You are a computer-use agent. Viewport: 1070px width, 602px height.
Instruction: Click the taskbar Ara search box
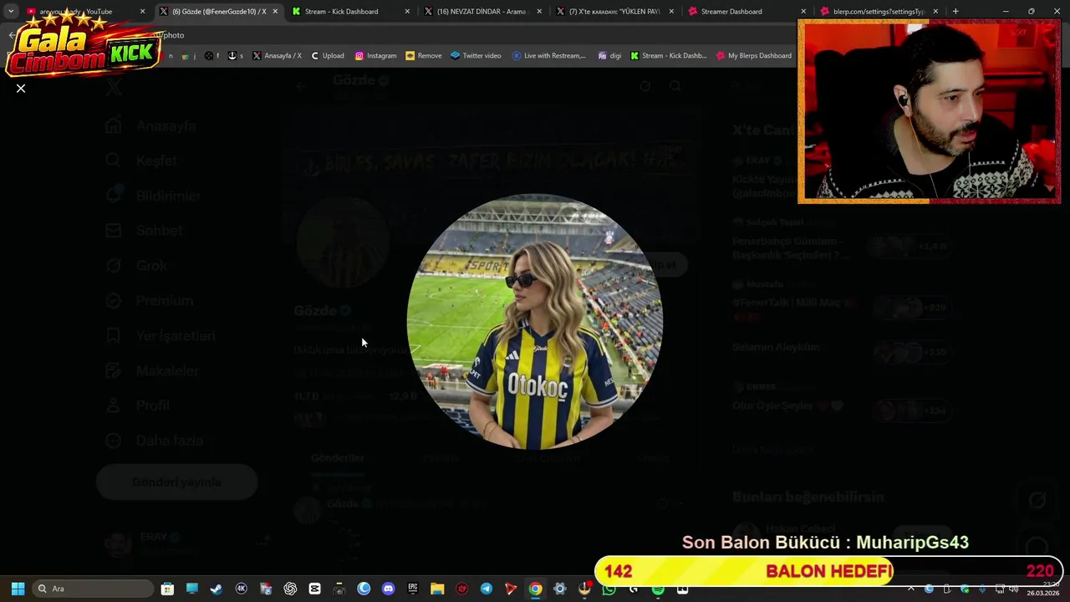click(94, 589)
